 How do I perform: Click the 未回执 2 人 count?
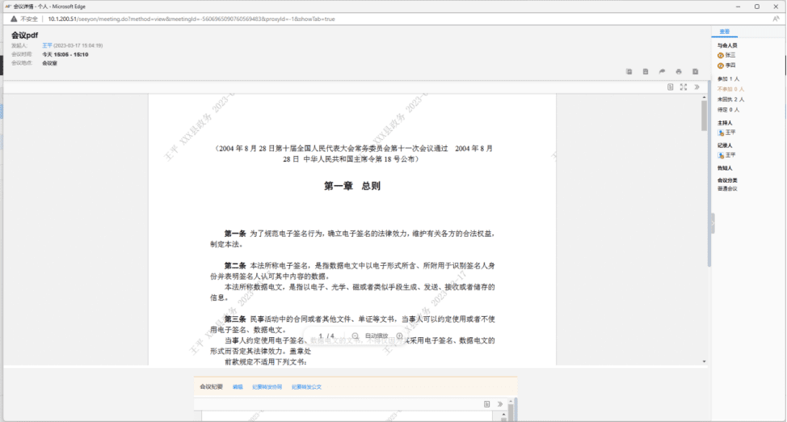730,99
